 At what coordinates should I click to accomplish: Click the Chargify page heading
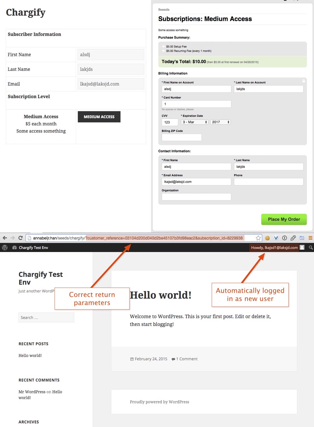click(x=26, y=13)
